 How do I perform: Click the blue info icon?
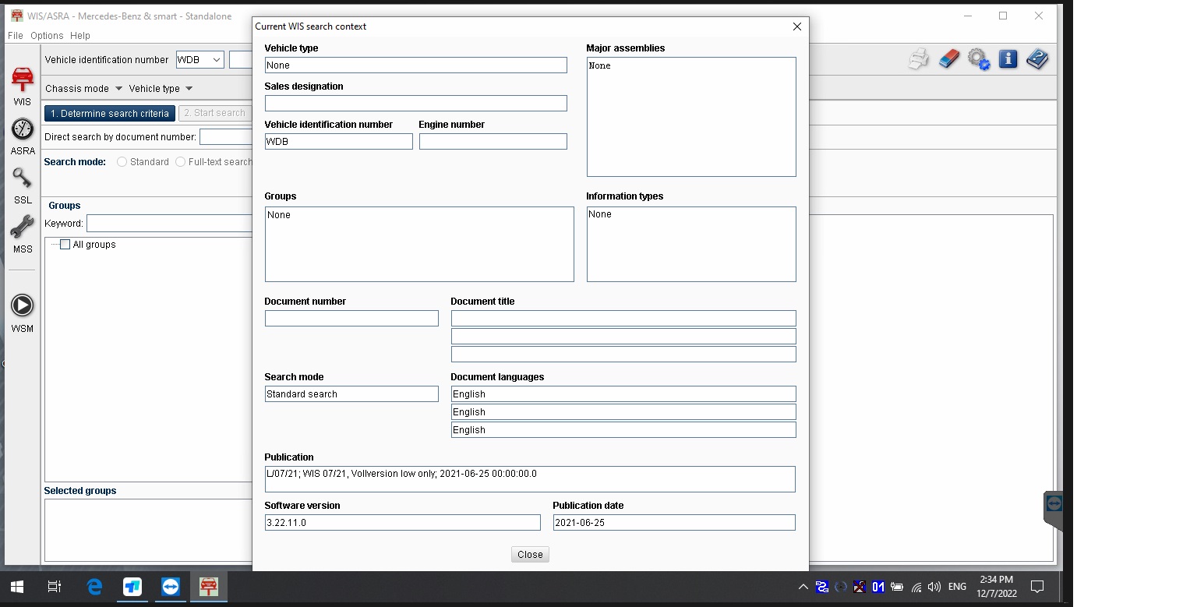1008,59
